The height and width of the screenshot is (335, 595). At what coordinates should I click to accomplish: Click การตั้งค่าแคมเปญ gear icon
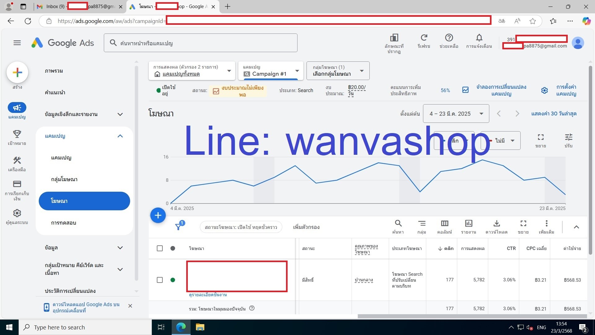tap(544, 90)
